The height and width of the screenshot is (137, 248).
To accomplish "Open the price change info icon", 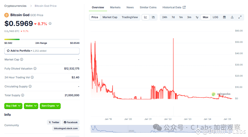I will tap(50, 24).
